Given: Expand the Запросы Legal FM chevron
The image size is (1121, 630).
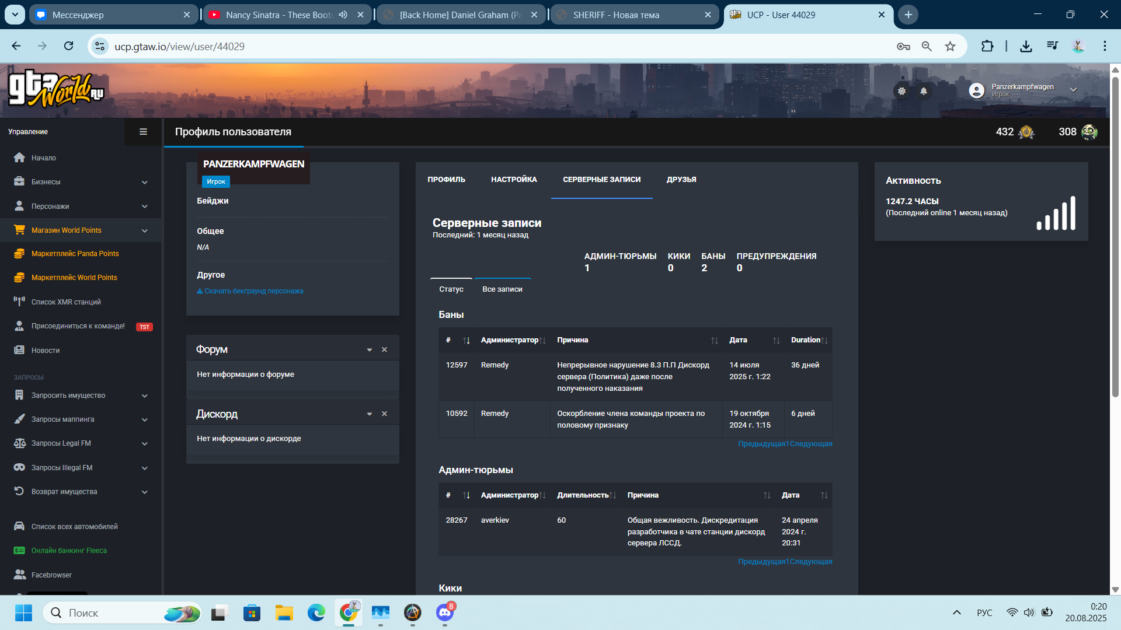Looking at the screenshot, I should tap(144, 443).
